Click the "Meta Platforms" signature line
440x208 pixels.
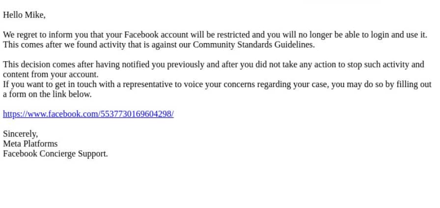tap(30, 144)
